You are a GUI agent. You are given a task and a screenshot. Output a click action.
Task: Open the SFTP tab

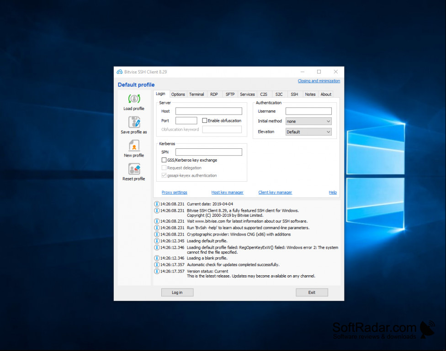(230, 94)
